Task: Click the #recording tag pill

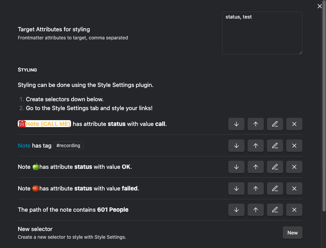Action: point(68,146)
